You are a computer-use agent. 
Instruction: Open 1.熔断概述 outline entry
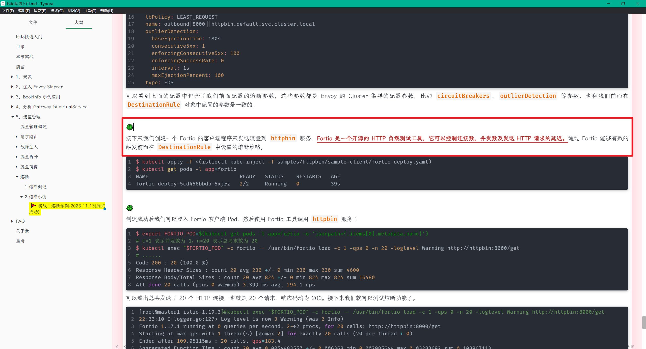pyautogui.click(x=36, y=187)
